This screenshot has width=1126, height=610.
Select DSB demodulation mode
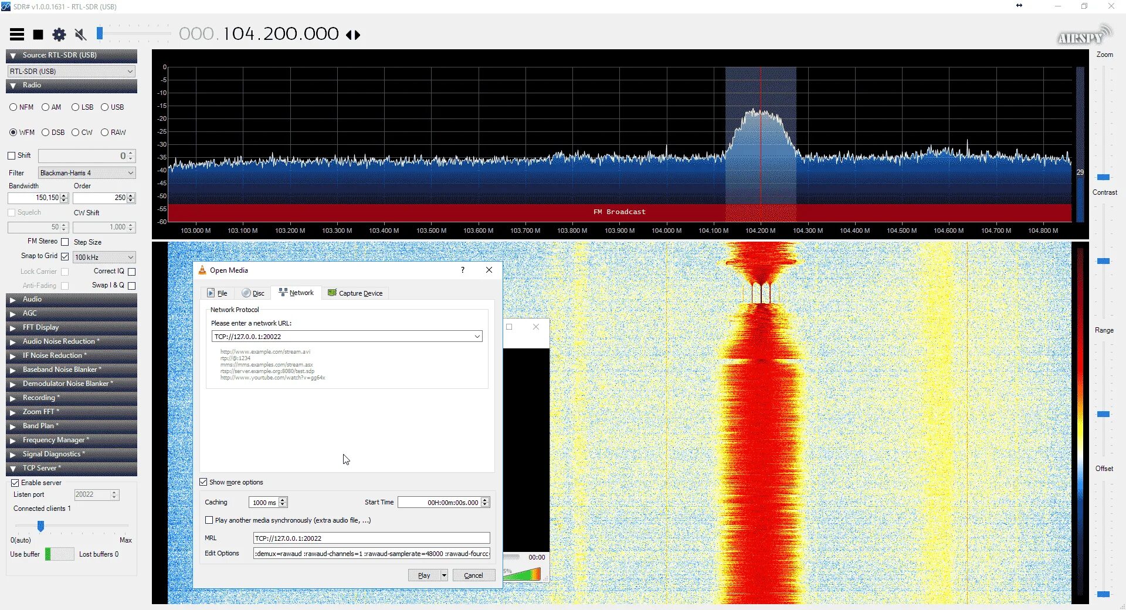[x=53, y=133]
